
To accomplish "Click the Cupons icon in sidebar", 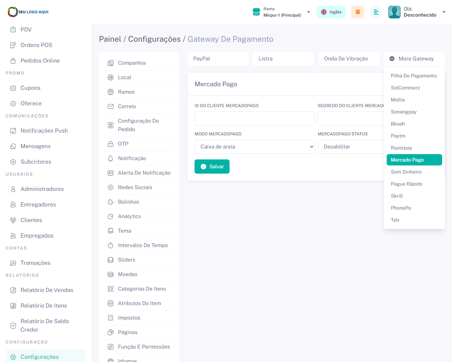I will (13, 88).
